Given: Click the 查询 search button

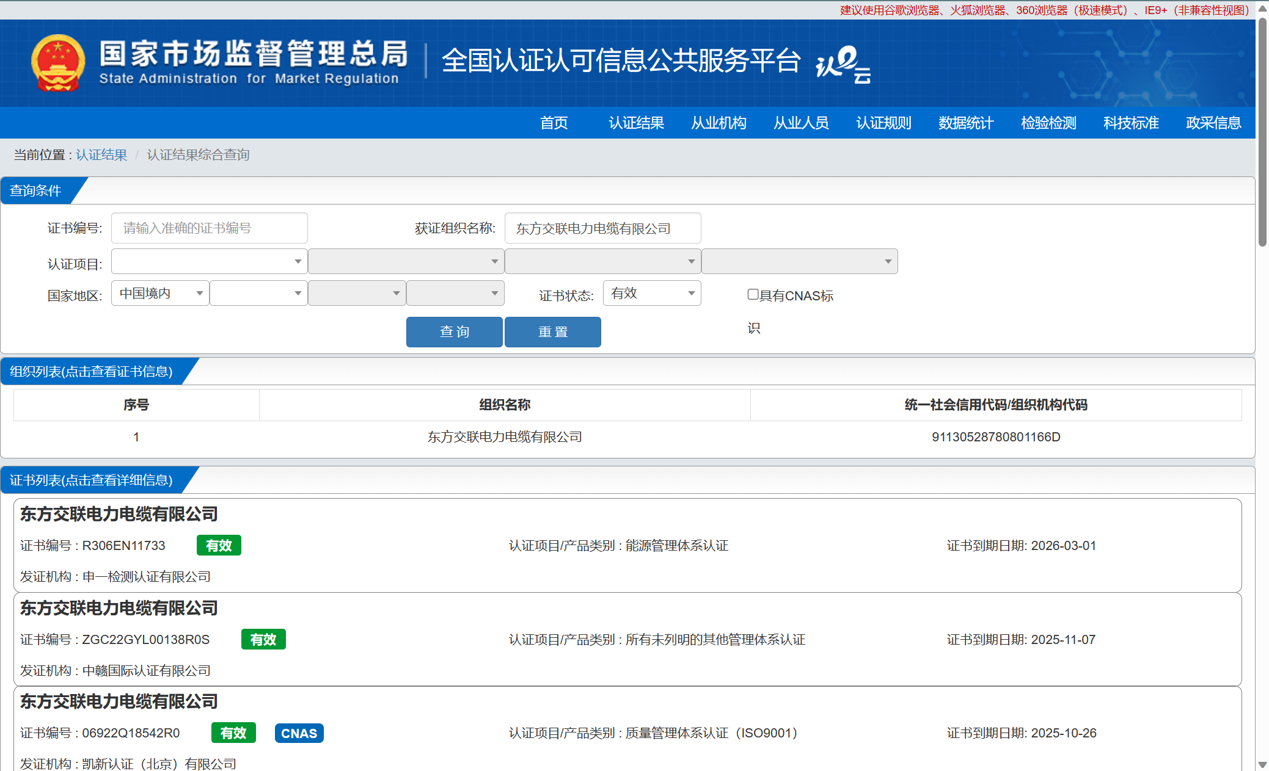Looking at the screenshot, I should [455, 331].
